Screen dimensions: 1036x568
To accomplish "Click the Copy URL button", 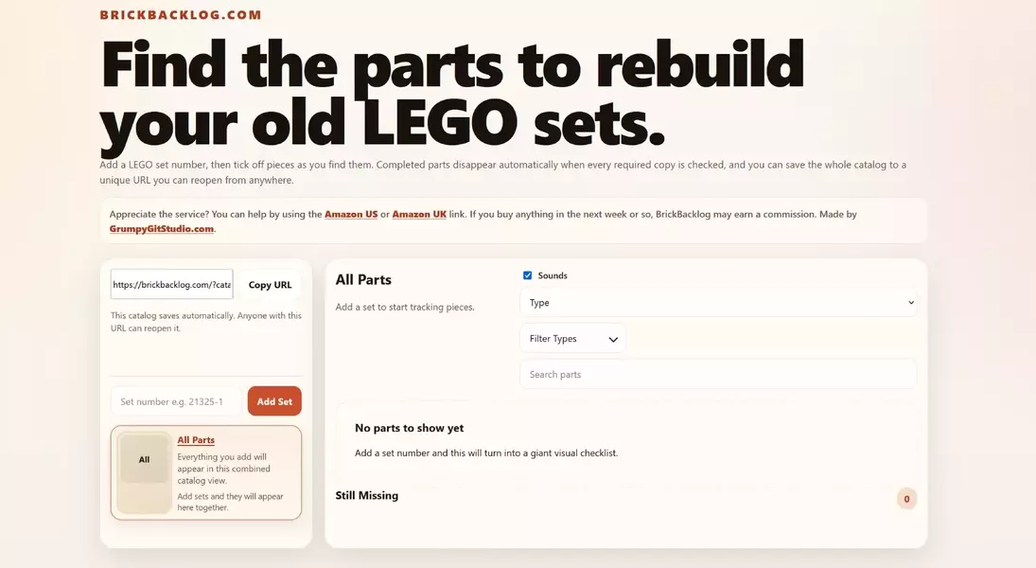I will click(270, 285).
